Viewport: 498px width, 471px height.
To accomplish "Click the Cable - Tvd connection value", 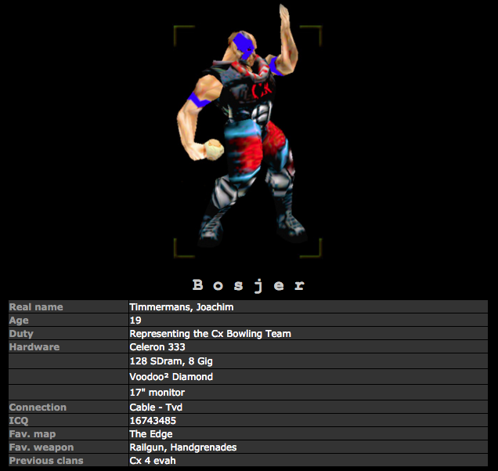I will coord(156,408).
